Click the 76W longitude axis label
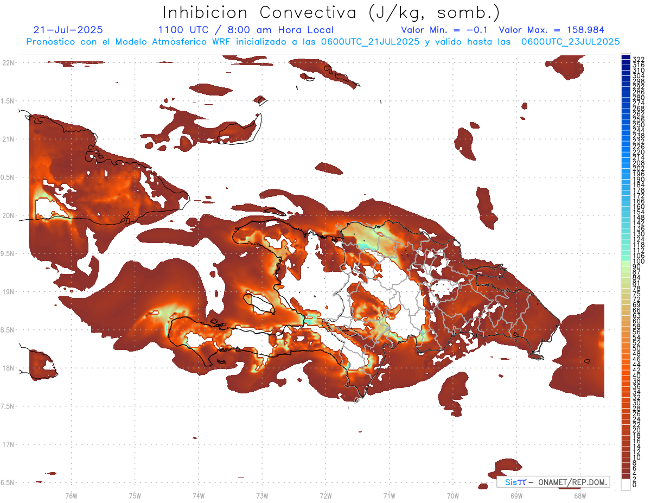Viewport: 651px width, 503px height. 71,495
